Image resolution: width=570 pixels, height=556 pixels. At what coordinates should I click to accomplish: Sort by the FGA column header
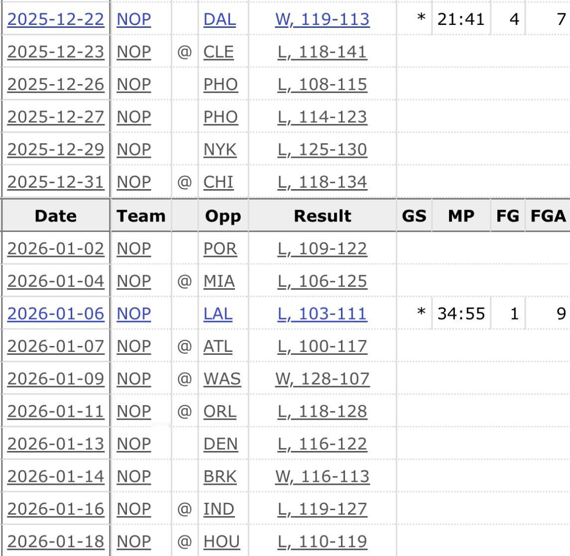pyautogui.click(x=548, y=216)
